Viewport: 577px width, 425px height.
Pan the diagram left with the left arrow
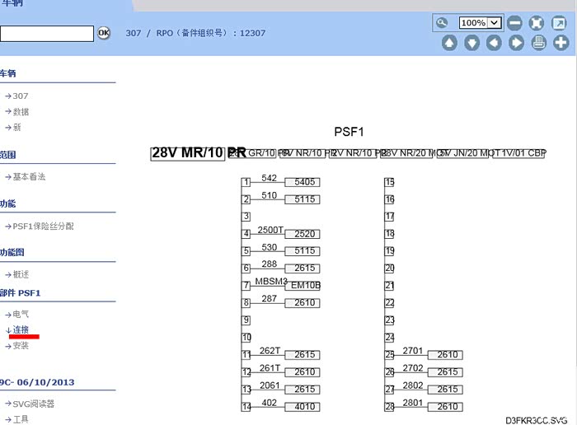(x=494, y=43)
